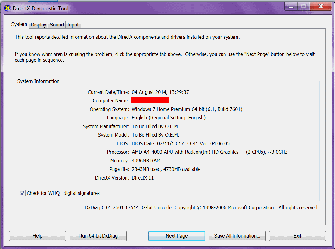Click 'AMD A4-4000 APU with Radeon(tm) HD Graphics' text
Viewport: 335px width, 249px height.
tap(185, 152)
